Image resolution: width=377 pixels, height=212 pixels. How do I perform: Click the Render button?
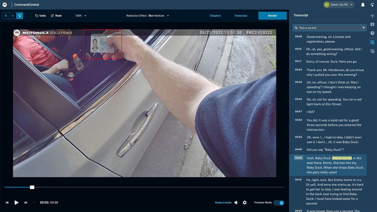[272, 15]
